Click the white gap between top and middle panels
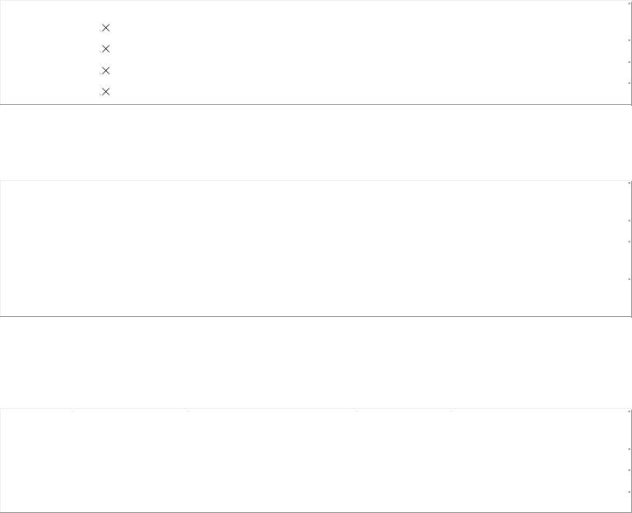 (316, 143)
